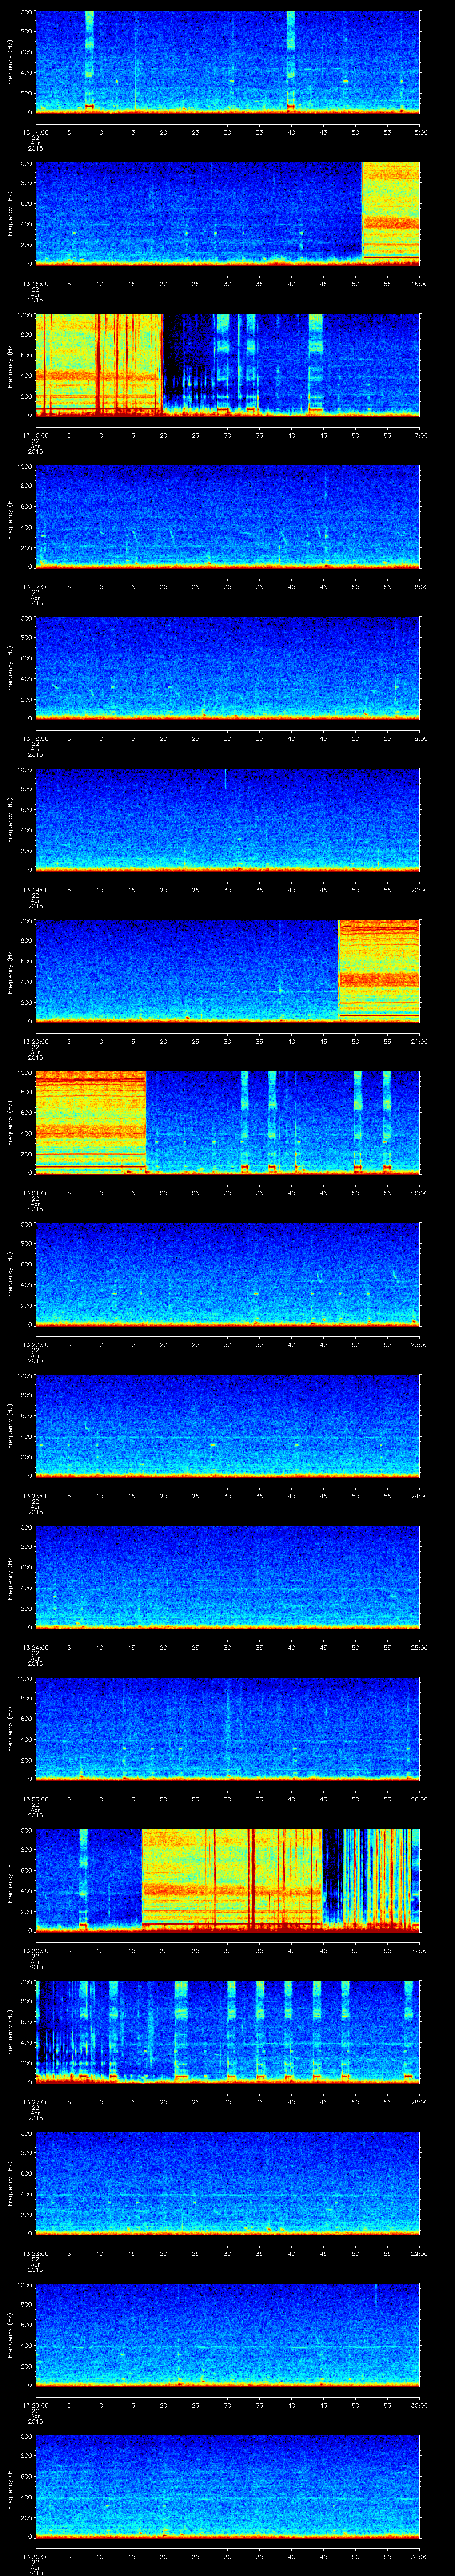Select the '27:00' end time label
The width and height of the screenshot is (455, 2576).
419,1950
